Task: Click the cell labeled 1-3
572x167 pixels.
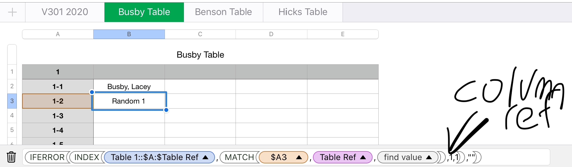Action: click(x=58, y=116)
